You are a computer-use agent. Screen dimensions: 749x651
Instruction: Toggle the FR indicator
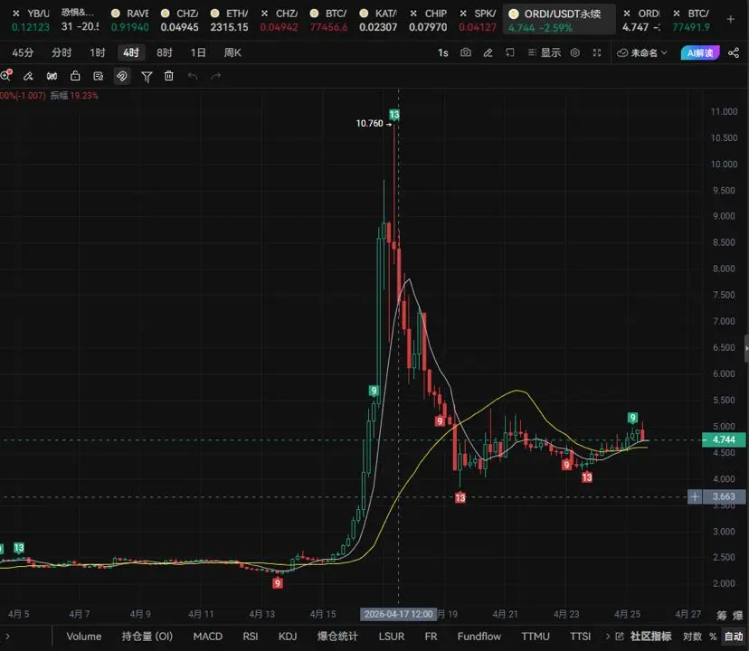[x=431, y=637]
